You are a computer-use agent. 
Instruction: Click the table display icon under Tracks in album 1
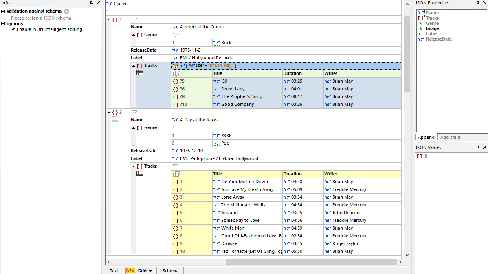(140, 72)
